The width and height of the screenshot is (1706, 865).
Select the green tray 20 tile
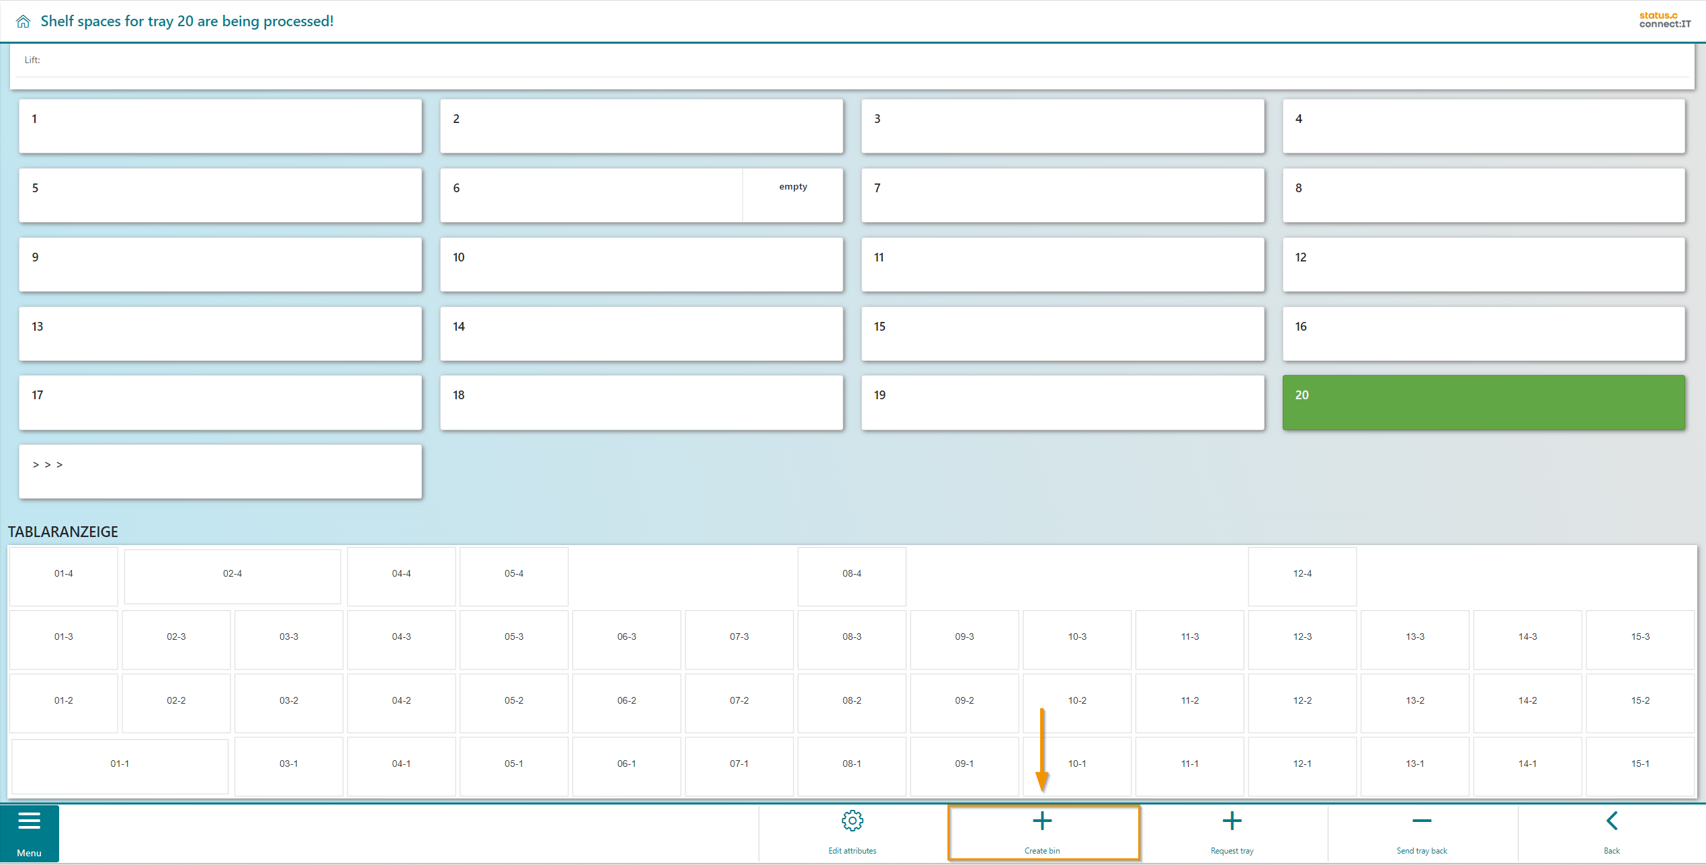coord(1483,403)
